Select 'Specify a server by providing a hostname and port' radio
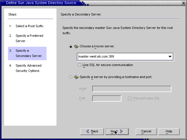 tap(71, 77)
